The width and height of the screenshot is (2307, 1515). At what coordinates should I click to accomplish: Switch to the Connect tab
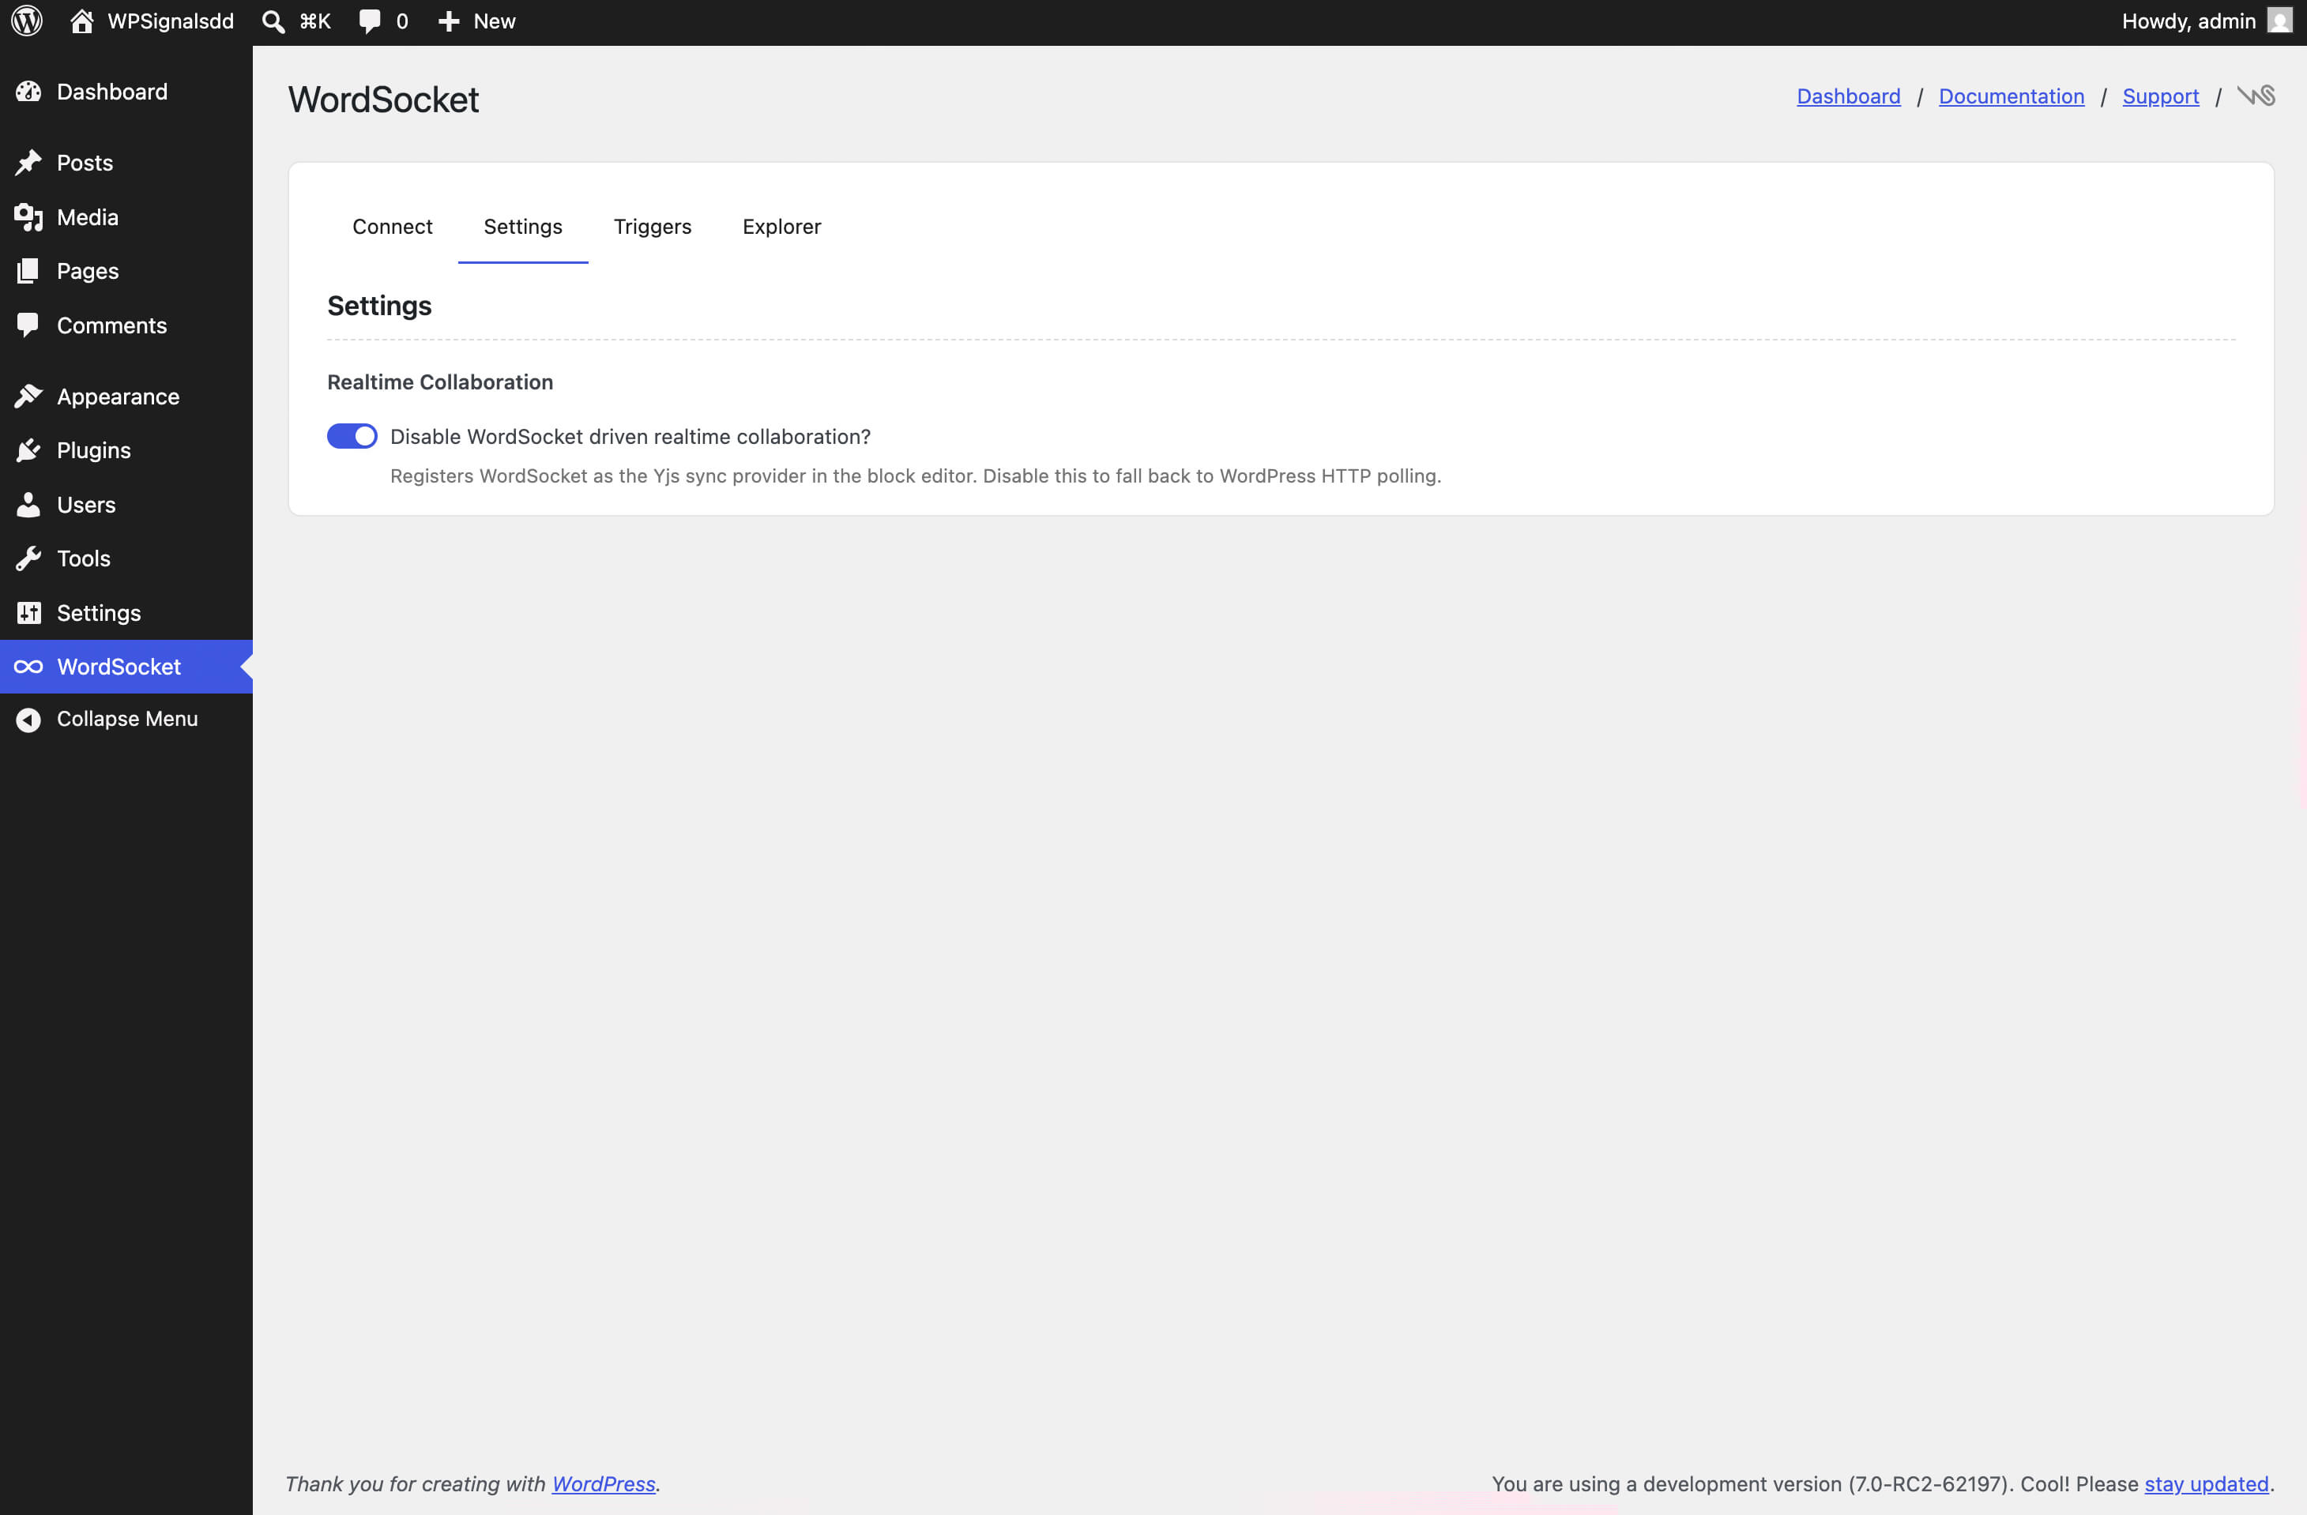coord(392,226)
